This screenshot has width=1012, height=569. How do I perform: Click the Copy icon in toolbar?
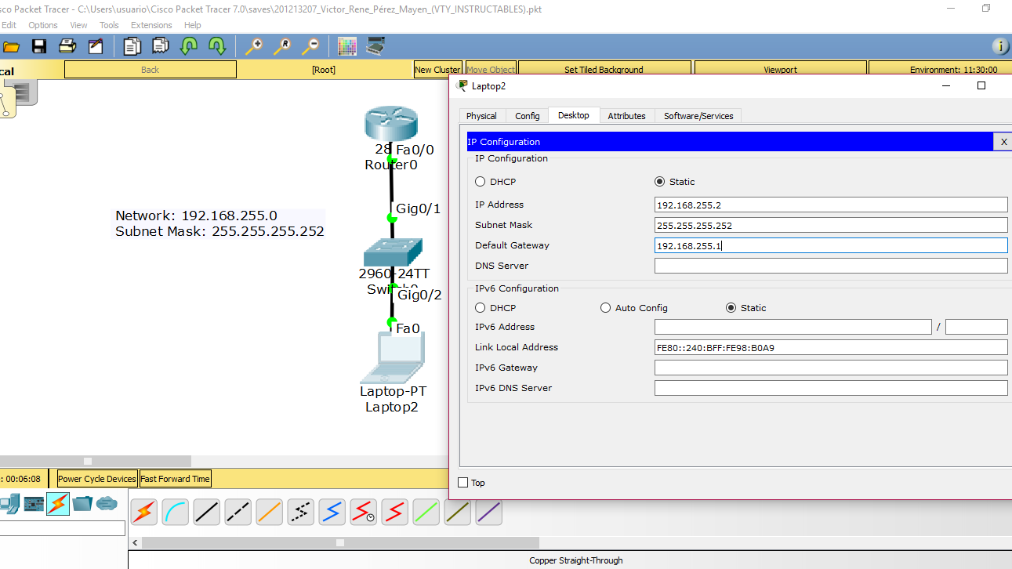132,46
